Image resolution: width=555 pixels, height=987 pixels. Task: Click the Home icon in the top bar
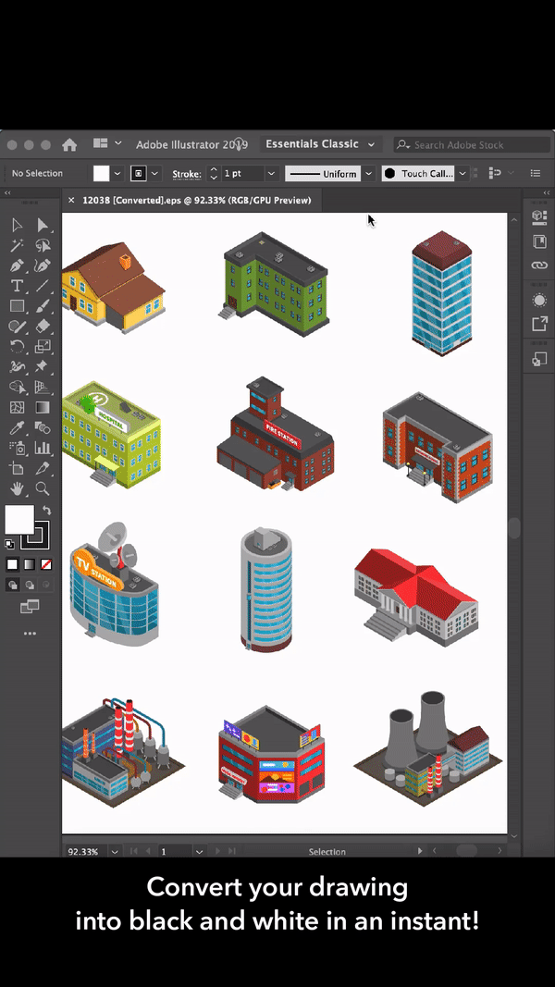(69, 144)
